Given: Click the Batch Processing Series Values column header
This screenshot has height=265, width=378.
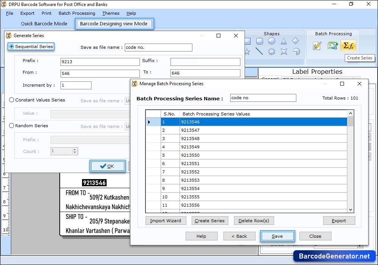Looking at the screenshot, I should tap(263, 114).
